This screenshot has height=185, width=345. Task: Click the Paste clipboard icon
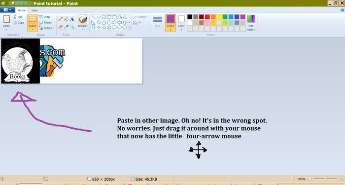pos(6,19)
